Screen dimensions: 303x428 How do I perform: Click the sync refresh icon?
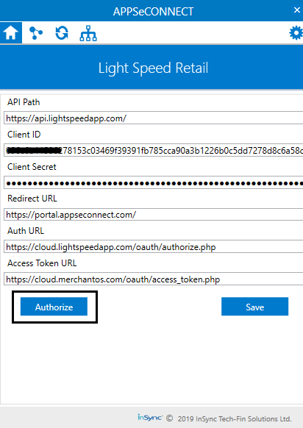[62, 33]
